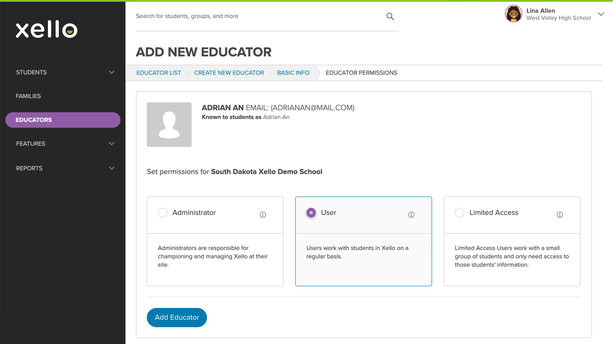The image size is (613, 344).
Task: Expand the Reports menu chevron
Action: pos(112,168)
